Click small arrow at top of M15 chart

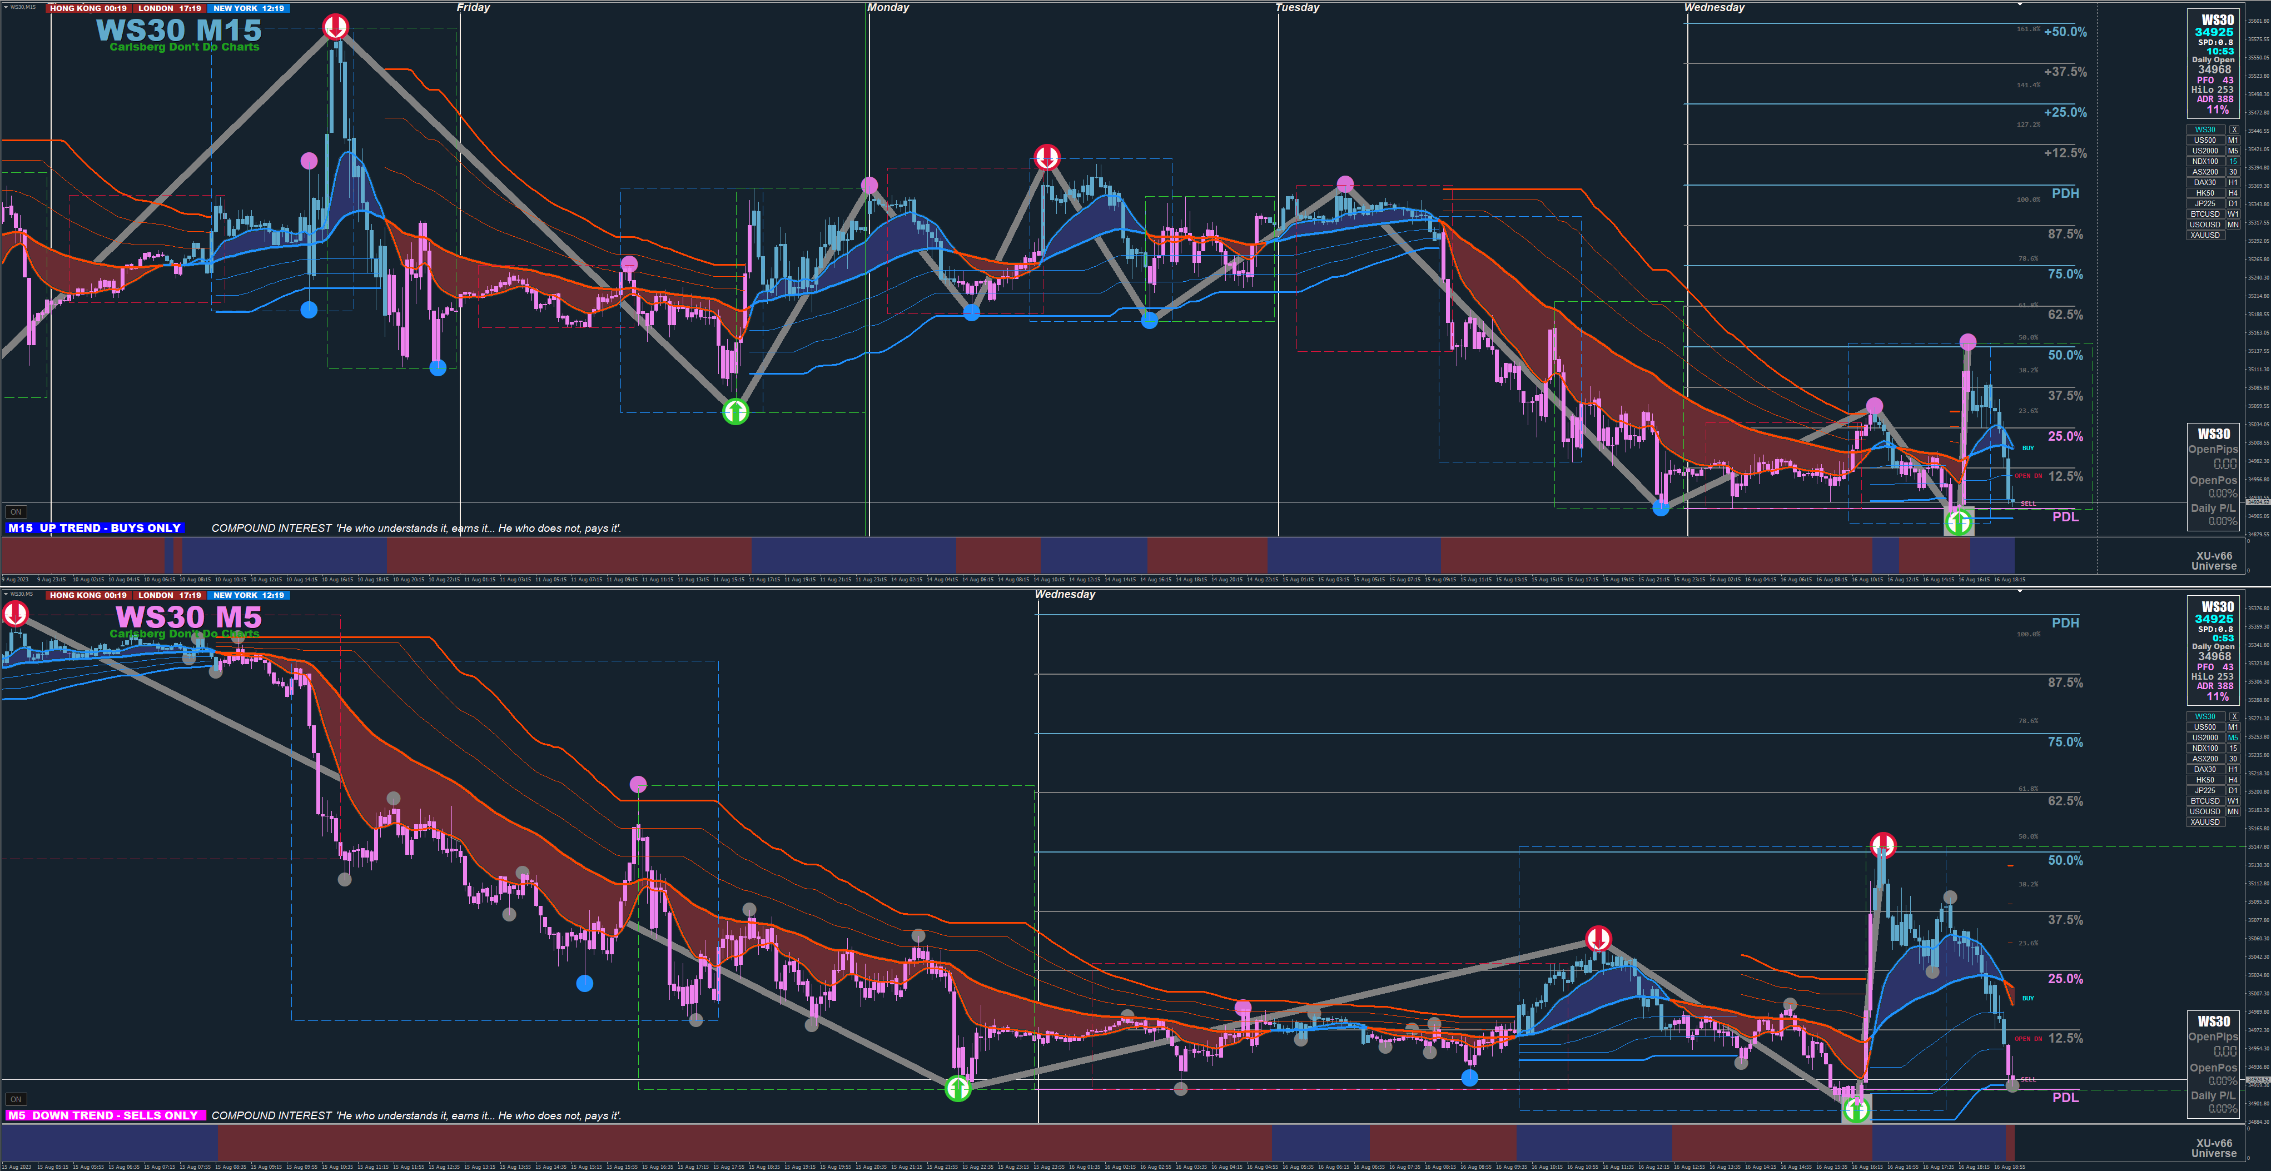(2020, 4)
